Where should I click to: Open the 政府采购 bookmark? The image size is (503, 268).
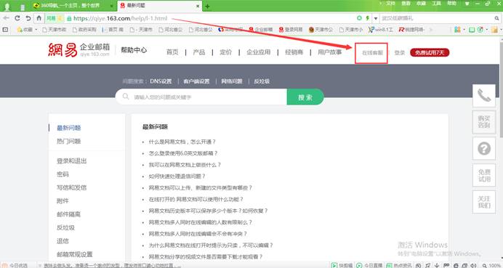tap(84, 30)
